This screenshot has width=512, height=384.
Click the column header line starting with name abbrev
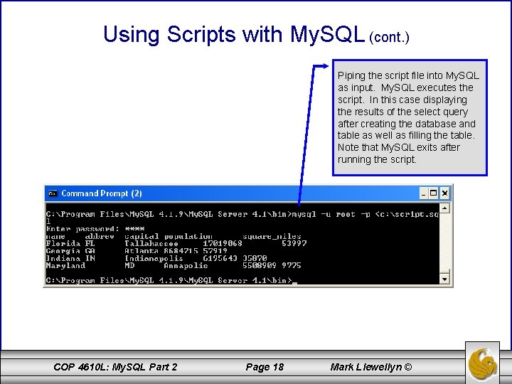[x=174, y=236]
